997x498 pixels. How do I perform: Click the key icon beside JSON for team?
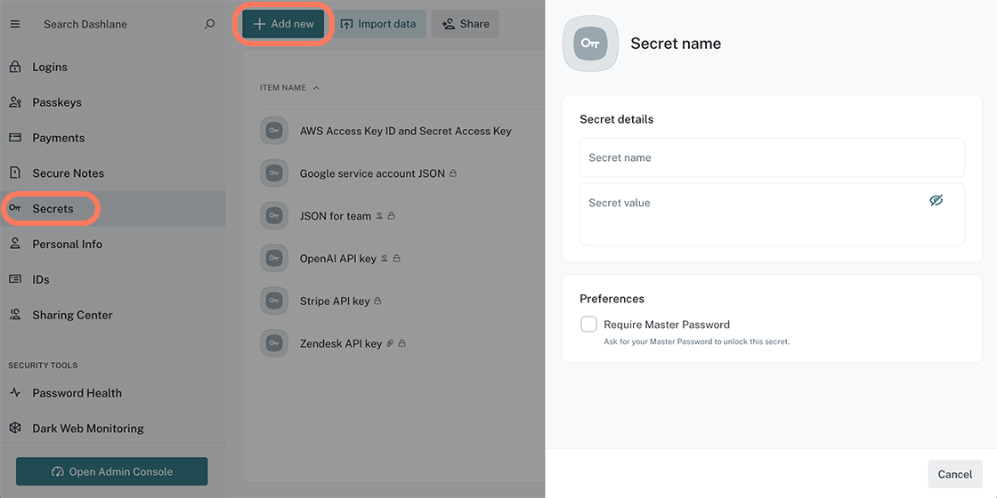[274, 215]
